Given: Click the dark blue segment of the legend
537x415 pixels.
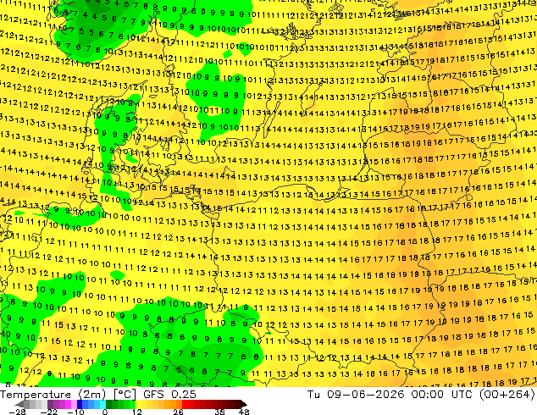Looking at the screenshot, I should tap(80, 404).
